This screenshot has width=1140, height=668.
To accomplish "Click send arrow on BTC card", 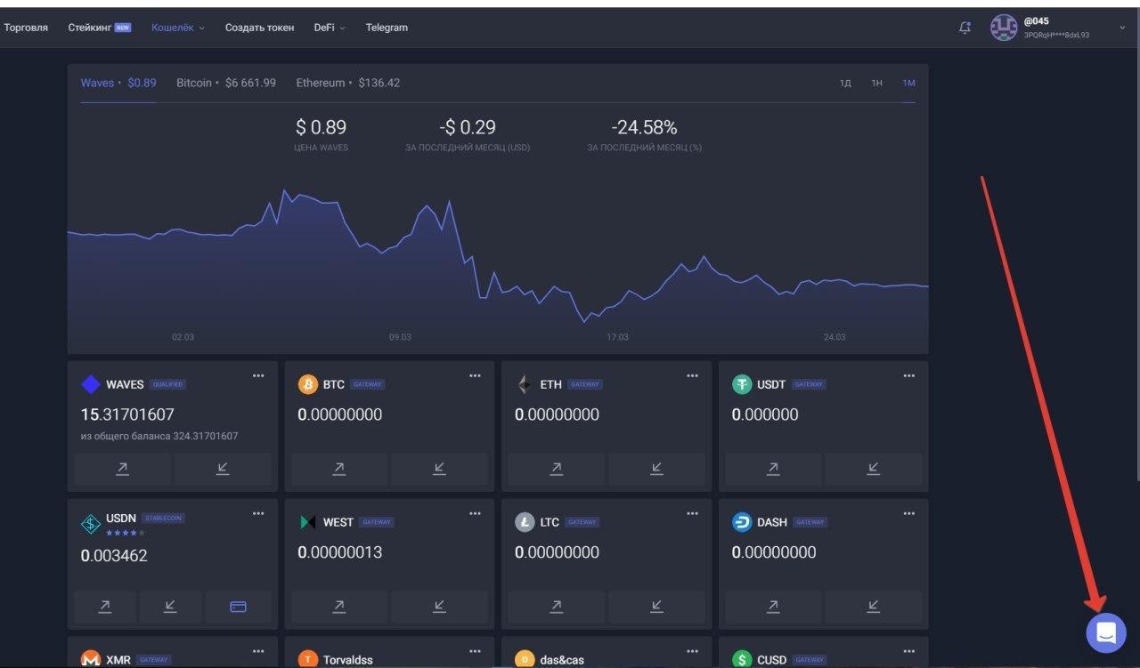I will pyautogui.click(x=339, y=469).
